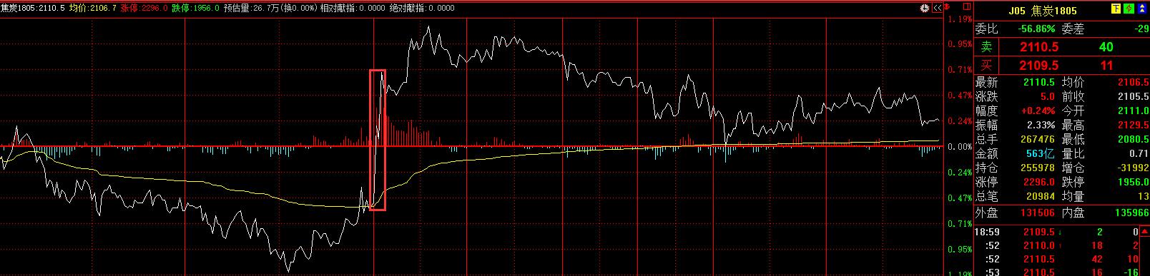Select the 外盘 outer volume row
The image size is (1150, 276).
click(1018, 213)
